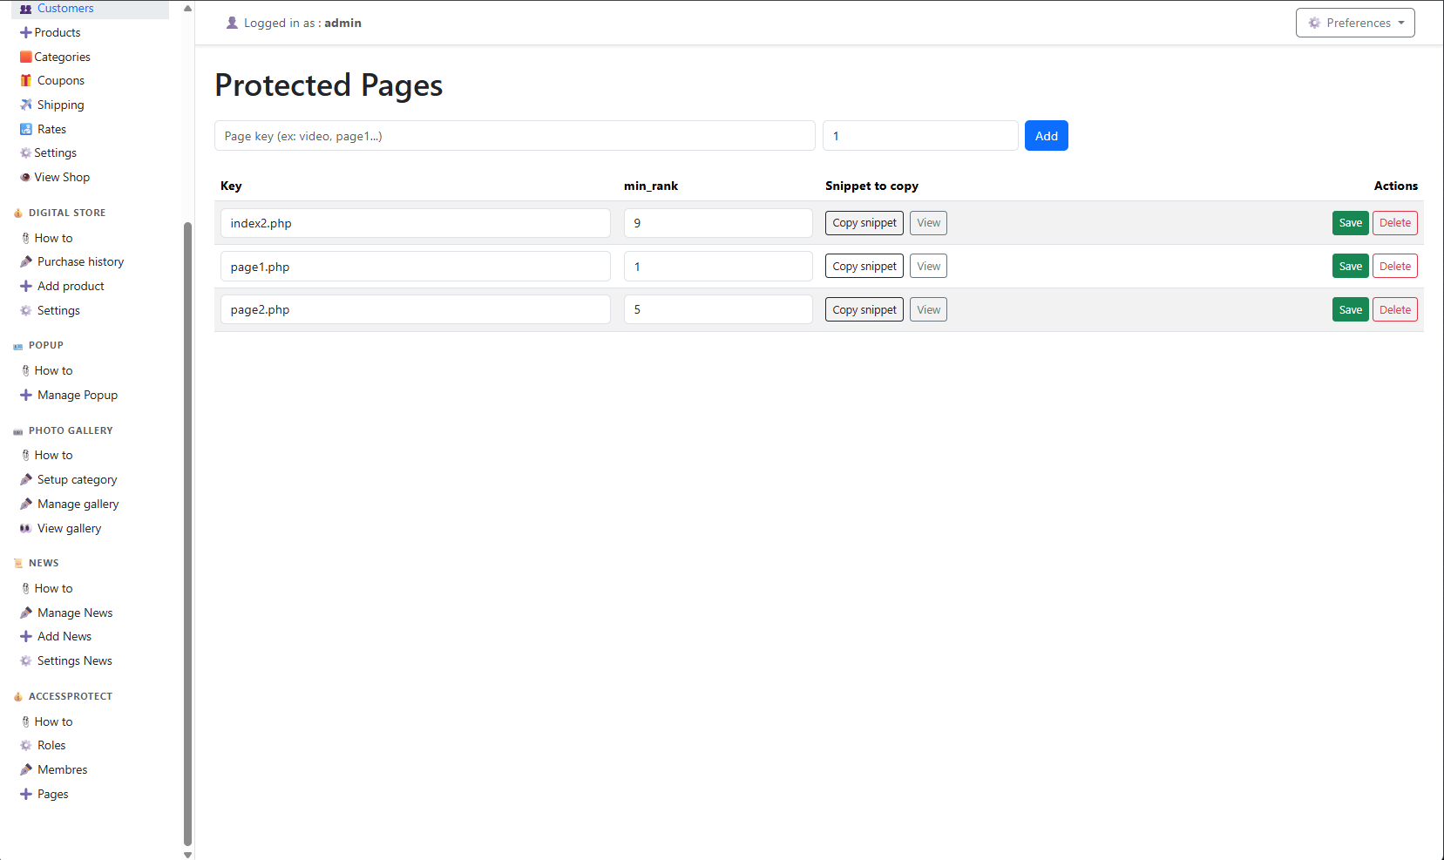1444x860 pixels.
Task: Open Manage Popup page
Action: 78,395
